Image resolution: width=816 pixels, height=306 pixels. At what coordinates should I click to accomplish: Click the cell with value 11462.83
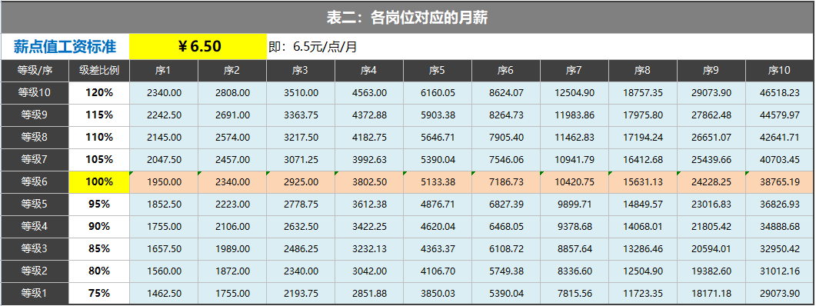pyautogui.click(x=575, y=138)
